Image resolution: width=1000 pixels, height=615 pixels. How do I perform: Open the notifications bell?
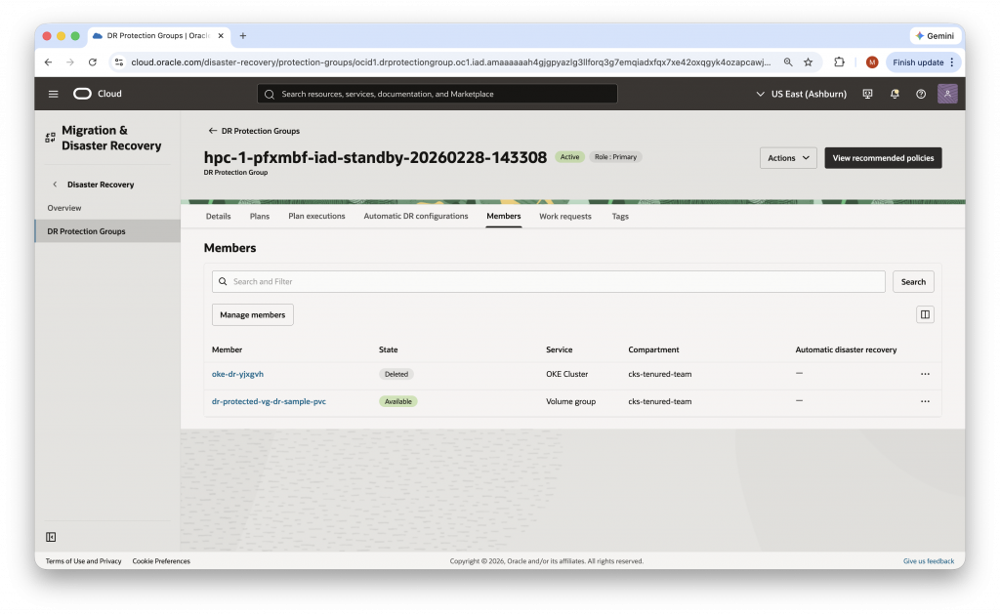pos(894,94)
